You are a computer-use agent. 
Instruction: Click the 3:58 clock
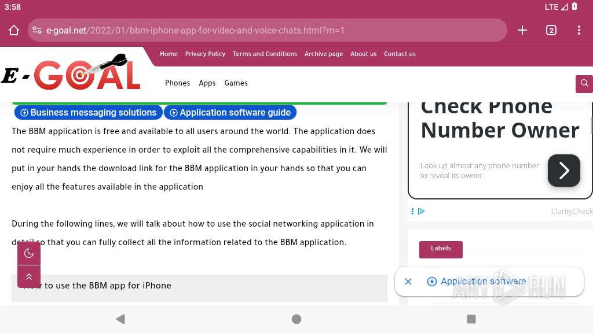13,7
